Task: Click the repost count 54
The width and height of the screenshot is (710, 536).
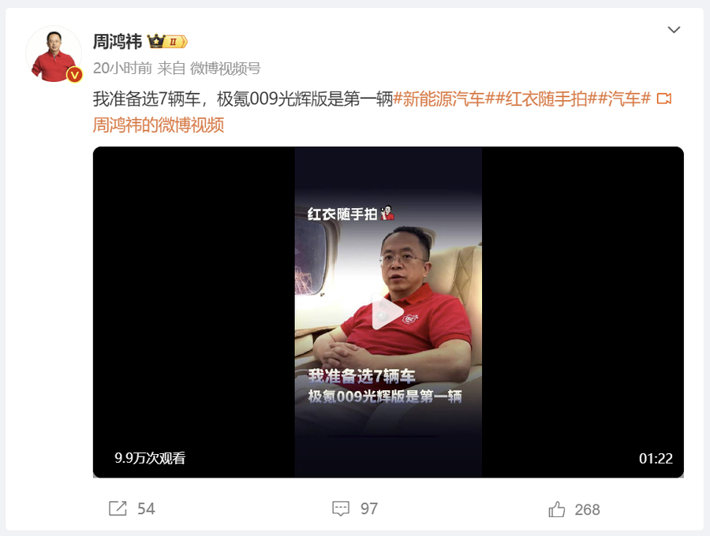Action: click(x=146, y=509)
